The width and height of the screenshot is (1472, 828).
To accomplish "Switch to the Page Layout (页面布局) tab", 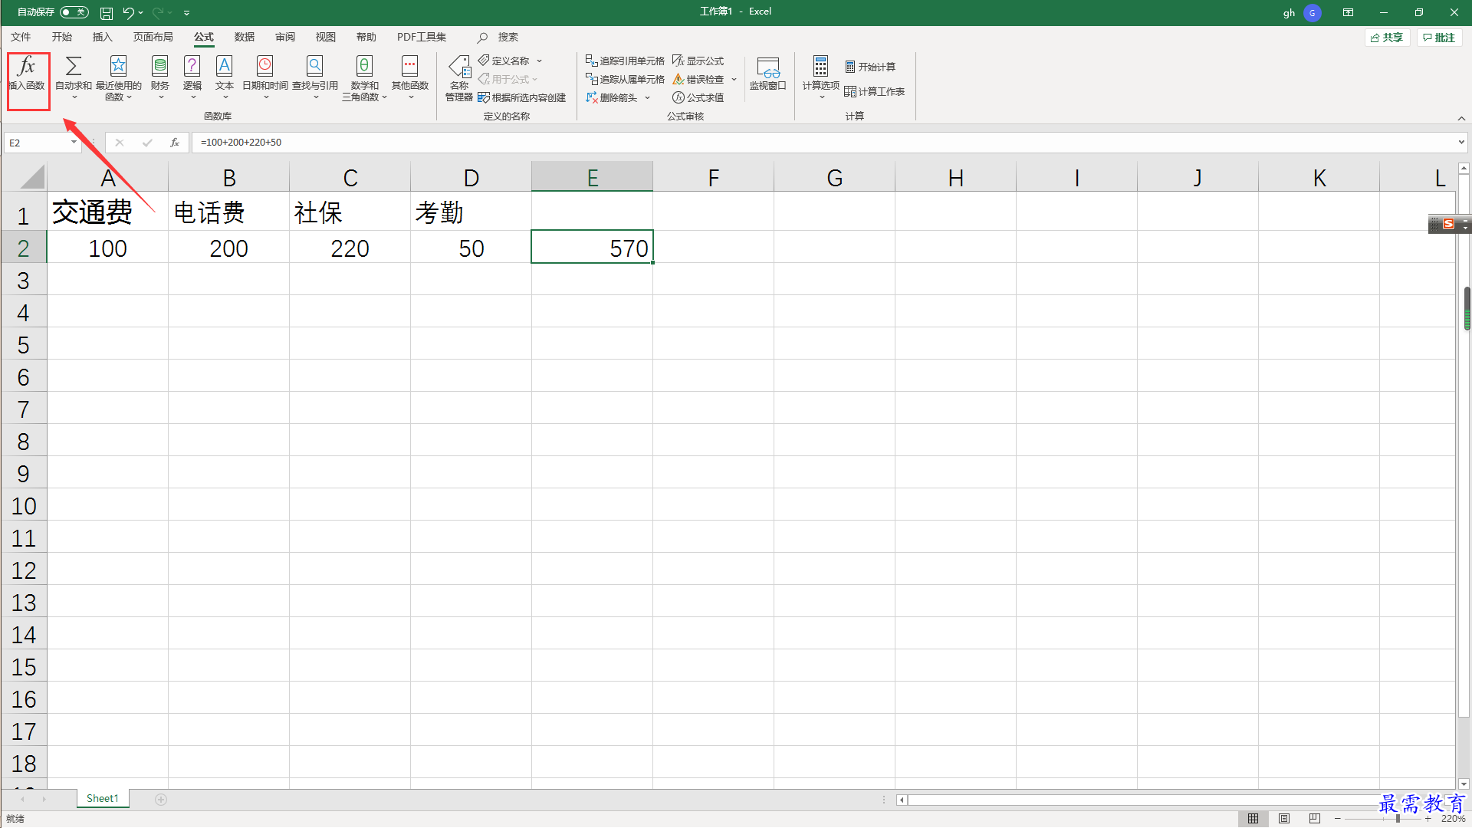I will tap(153, 37).
